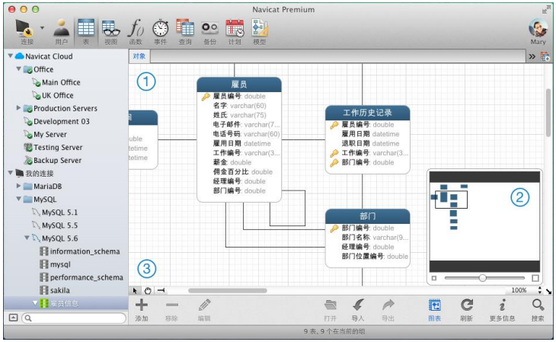Click the 导入 import icon
Image resolution: width=556 pixels, height=342 pixels.
click(x=358, y=305)
